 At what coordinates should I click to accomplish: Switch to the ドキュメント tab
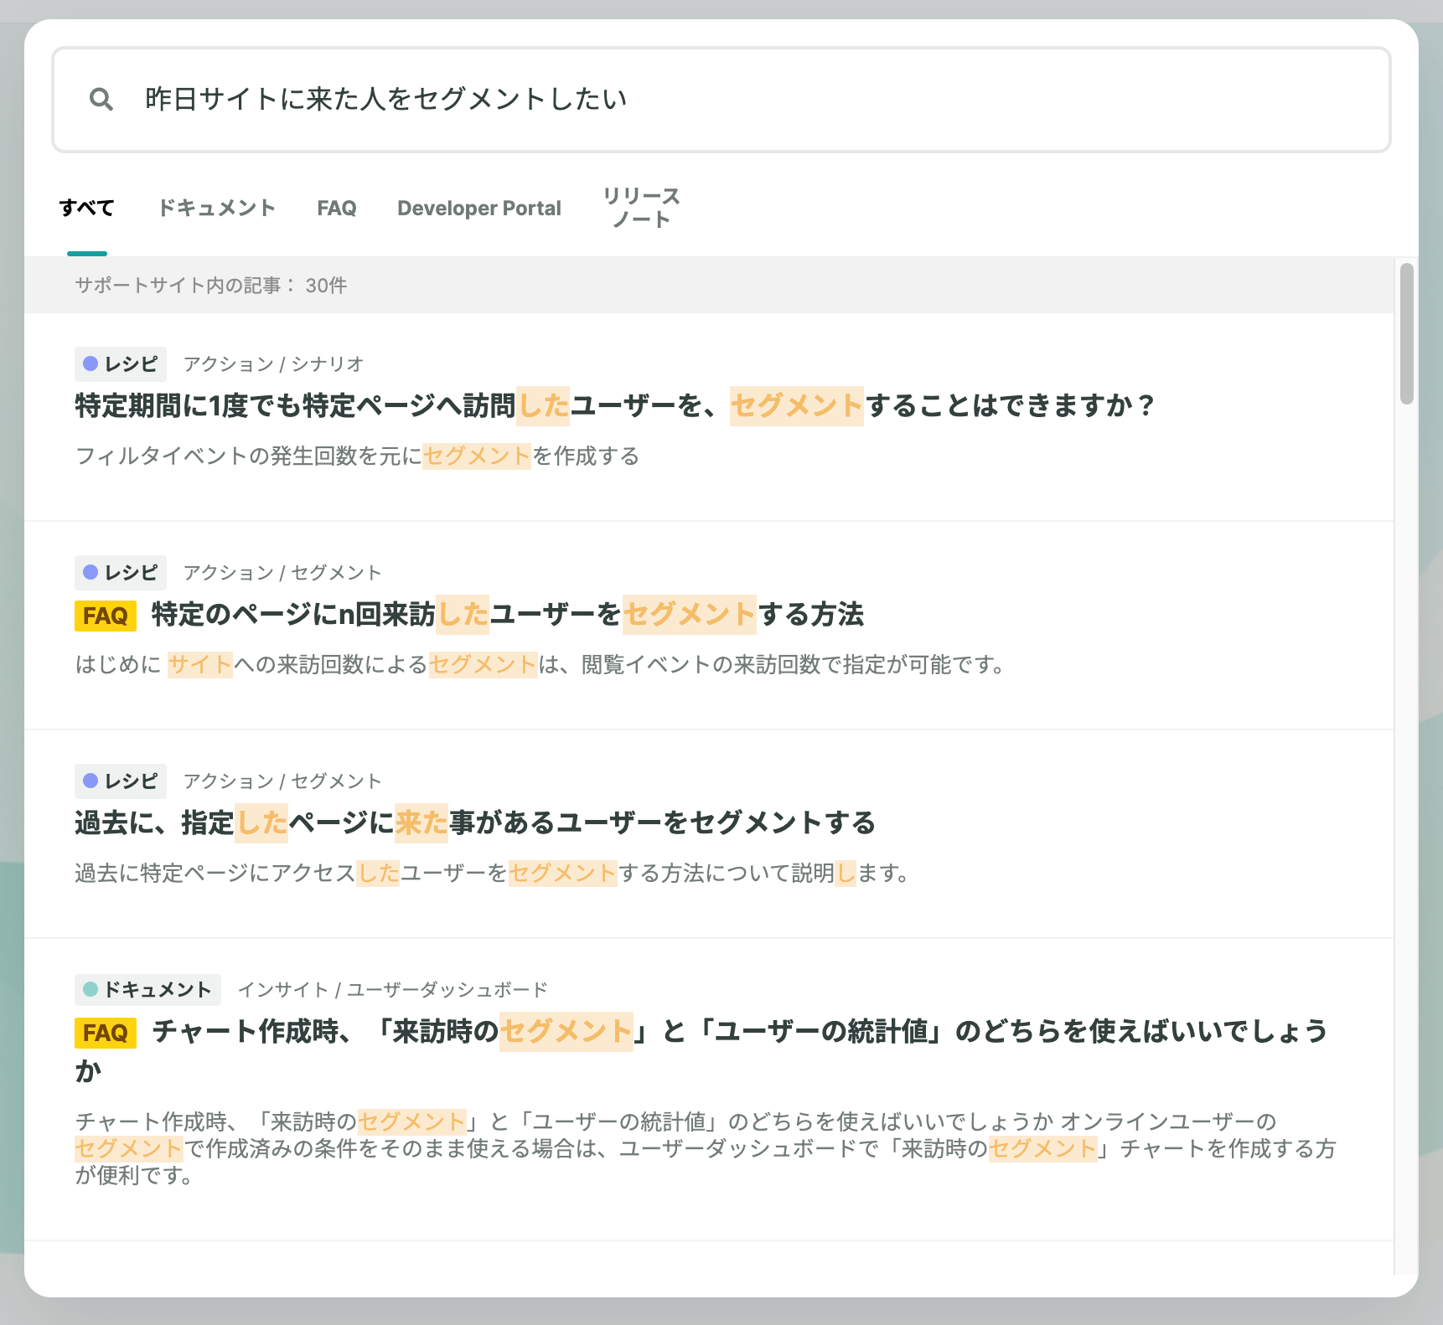tap(217, 208)
